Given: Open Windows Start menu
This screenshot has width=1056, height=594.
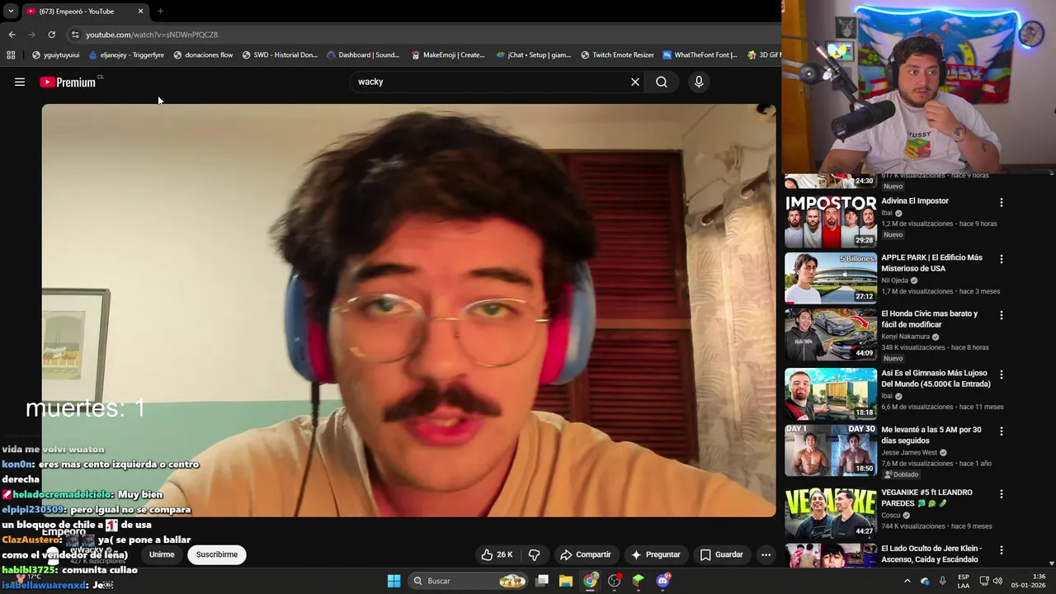Looking at the screenshot, I should [x=394, y=581].
